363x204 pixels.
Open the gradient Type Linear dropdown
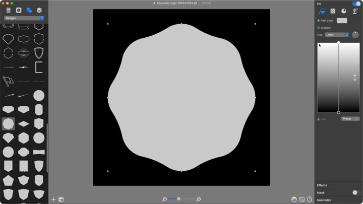(337, 35)
